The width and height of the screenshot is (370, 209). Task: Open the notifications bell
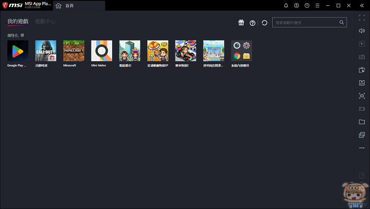[286, 5]
